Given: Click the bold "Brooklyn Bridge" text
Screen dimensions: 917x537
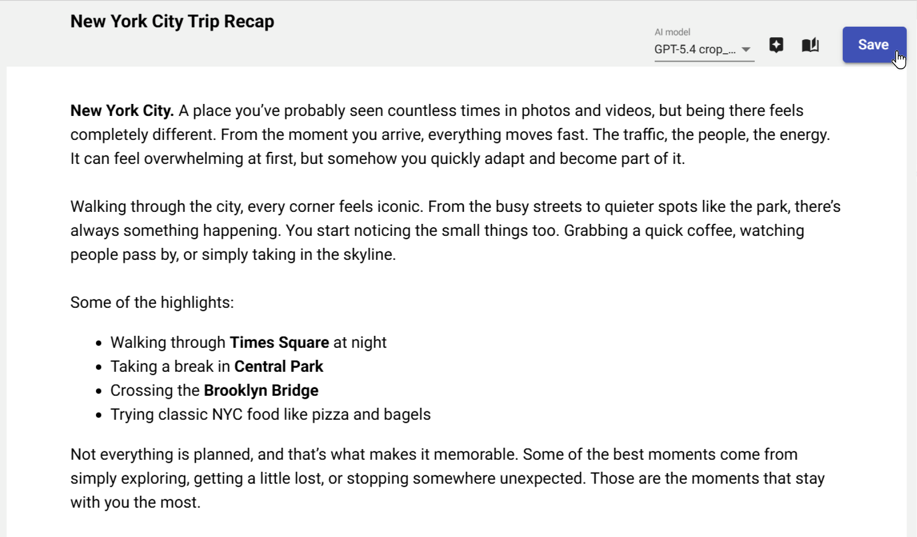Looking at the screenshot, I should 261,390.
